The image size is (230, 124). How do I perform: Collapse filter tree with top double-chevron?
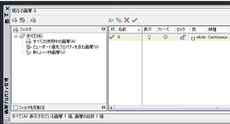click(104, 29)
